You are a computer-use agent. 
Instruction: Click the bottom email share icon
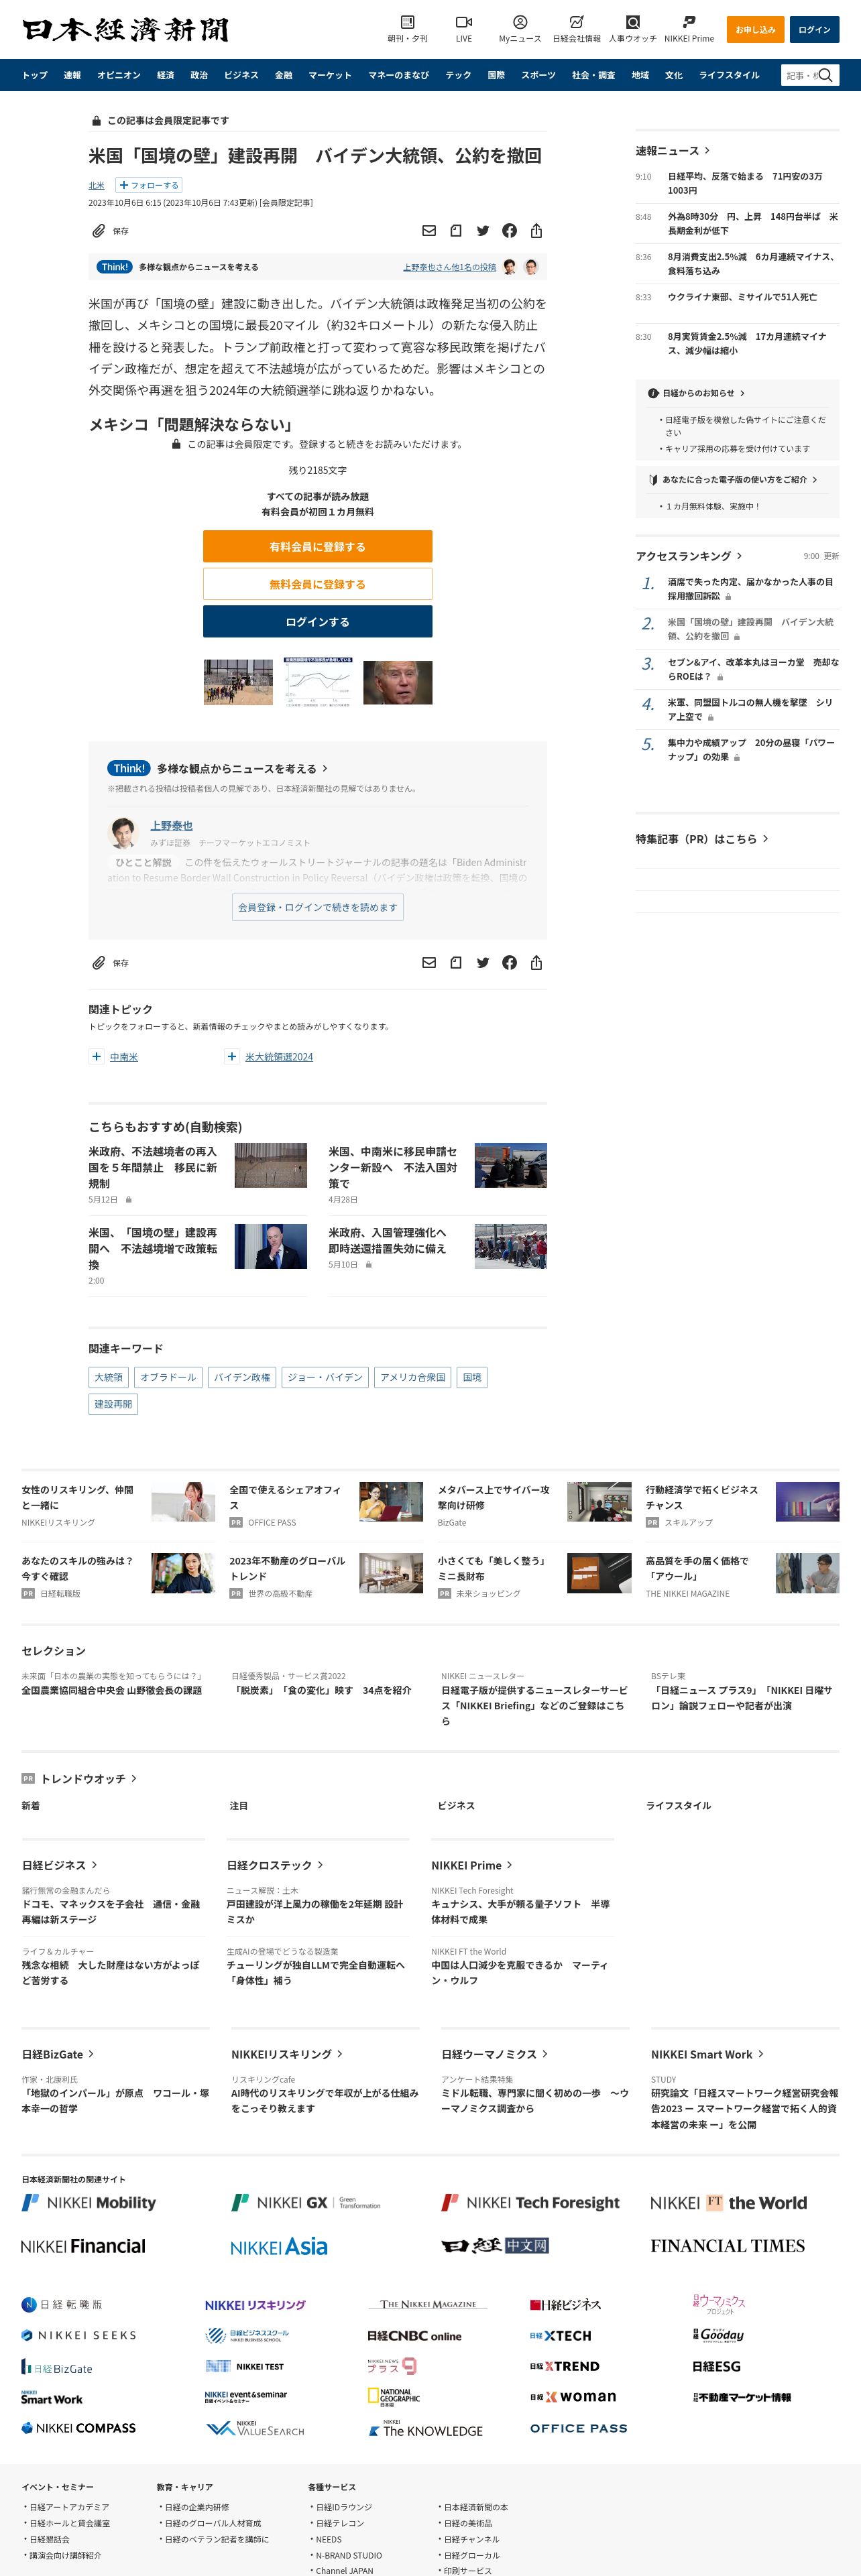(x=429, y=963)
